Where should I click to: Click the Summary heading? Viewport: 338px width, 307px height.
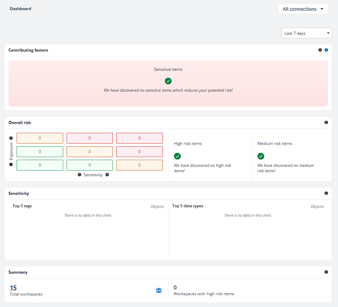[18, 272]
